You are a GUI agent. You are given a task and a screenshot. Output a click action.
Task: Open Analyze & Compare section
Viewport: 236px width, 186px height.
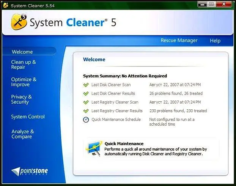click(x=23, y=134)
